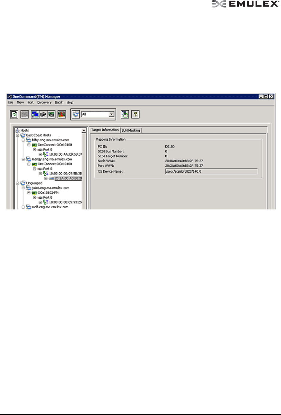Select the Host View toolbar icon
Image resolution: width=281 pixels, height=415 pixels.
point(35,114)
